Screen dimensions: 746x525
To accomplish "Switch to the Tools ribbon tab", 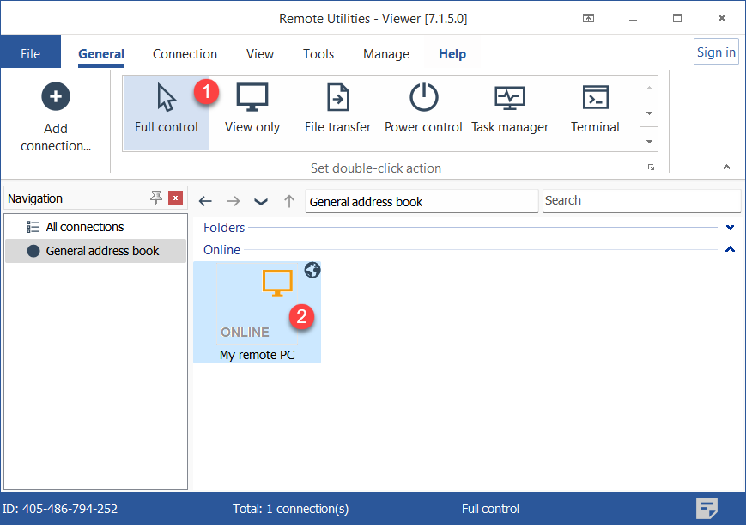I will coord(318,54).
